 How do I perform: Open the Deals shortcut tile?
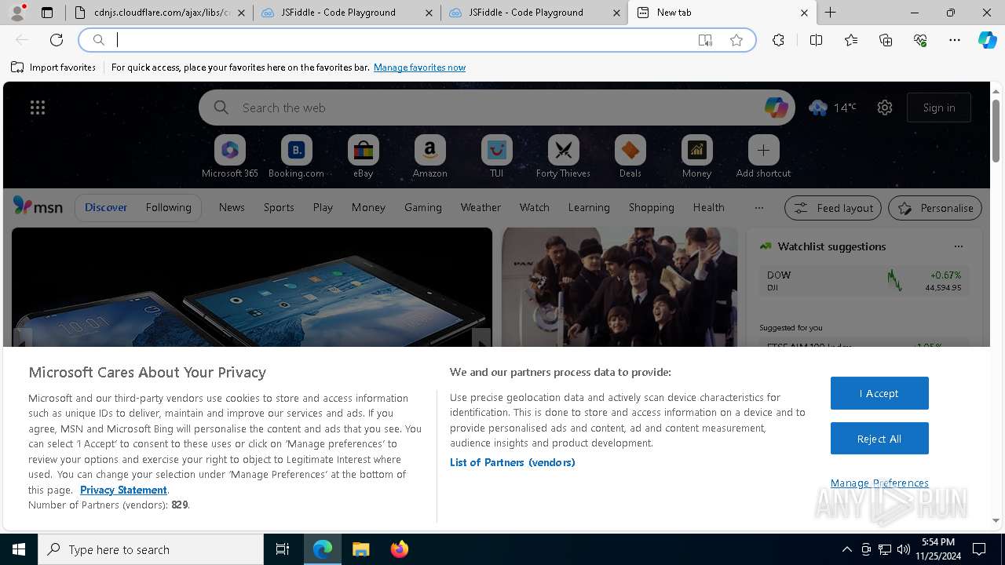630,157
